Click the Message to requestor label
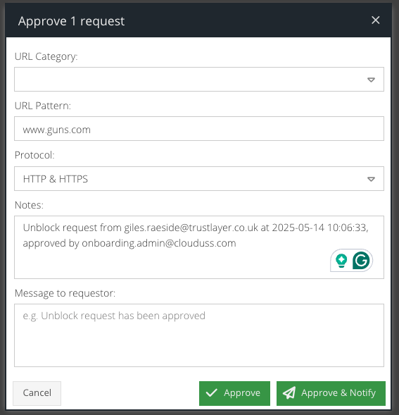399x415 pixels. tap(65, 293)
